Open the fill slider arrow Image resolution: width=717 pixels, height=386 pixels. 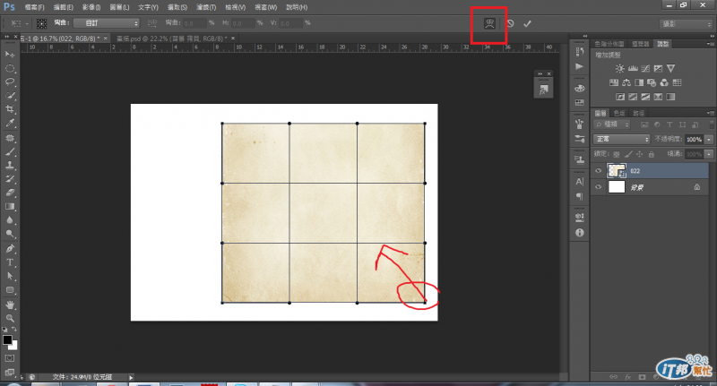(x=709, y=154)
